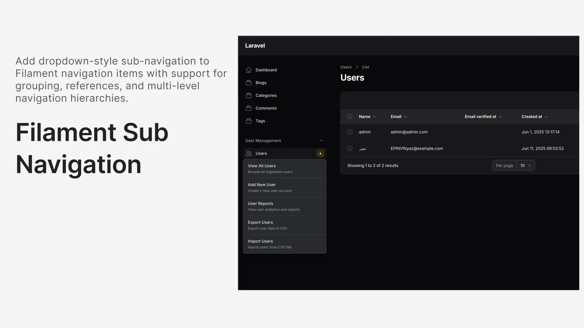Collapse the Users submenu via yellow triangle badge
The image size is (584, 328).
tap(320, 153)
